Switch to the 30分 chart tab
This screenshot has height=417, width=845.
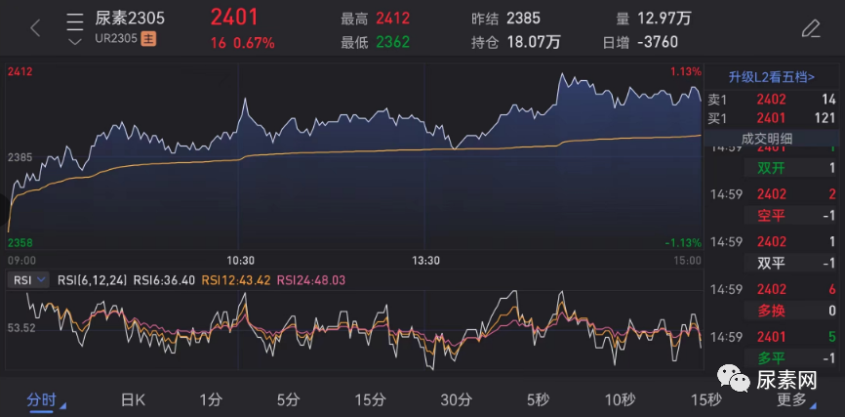tap(456, 400)
